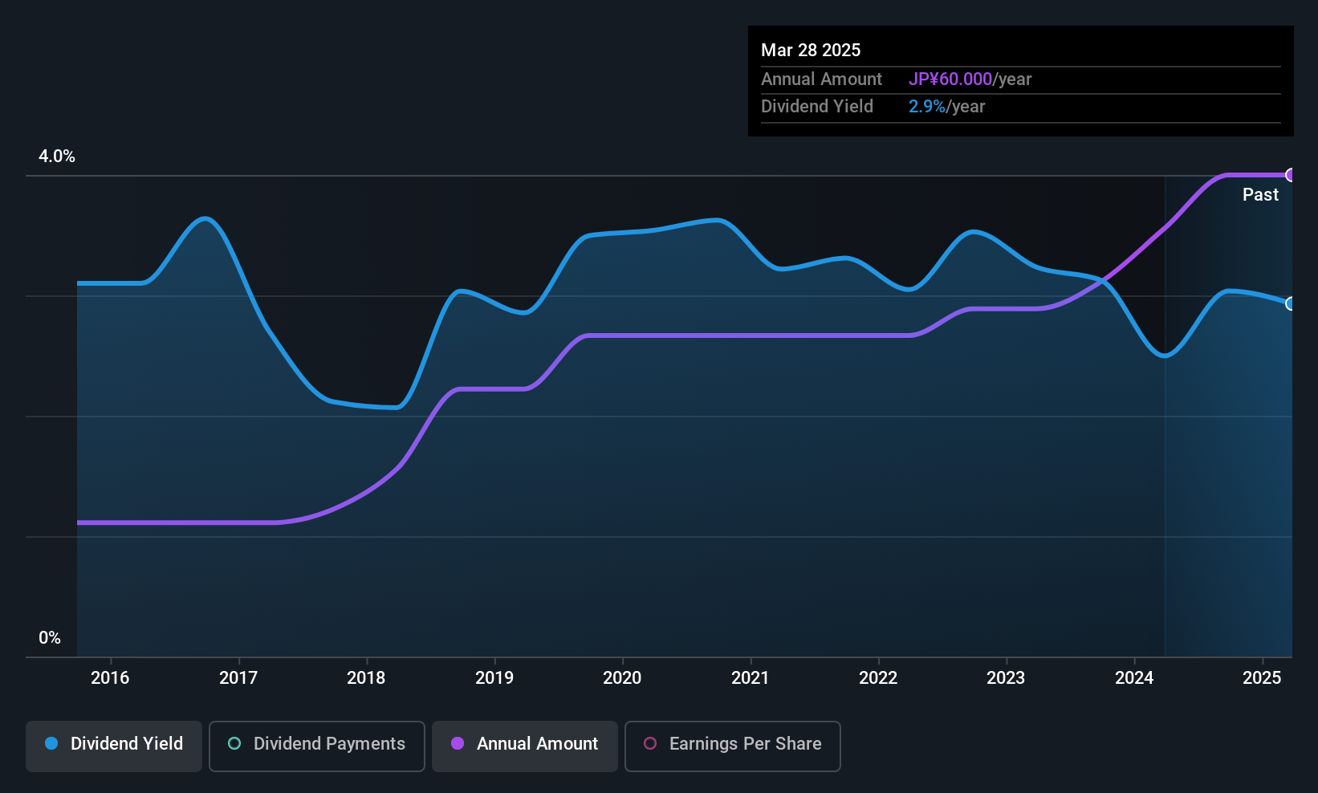Click the 2025 x-axis year label
This screenshot has height=793, width=1318.
click(1262, 678)
